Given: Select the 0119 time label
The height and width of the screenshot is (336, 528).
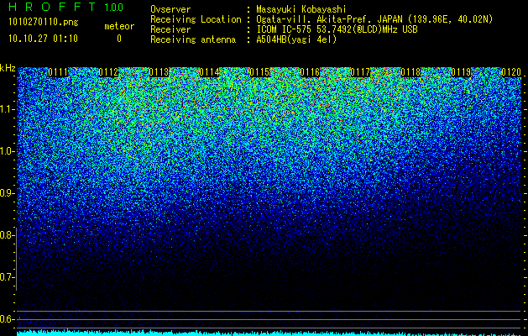Looking at the screenshot, I should (x=461, y=72).
